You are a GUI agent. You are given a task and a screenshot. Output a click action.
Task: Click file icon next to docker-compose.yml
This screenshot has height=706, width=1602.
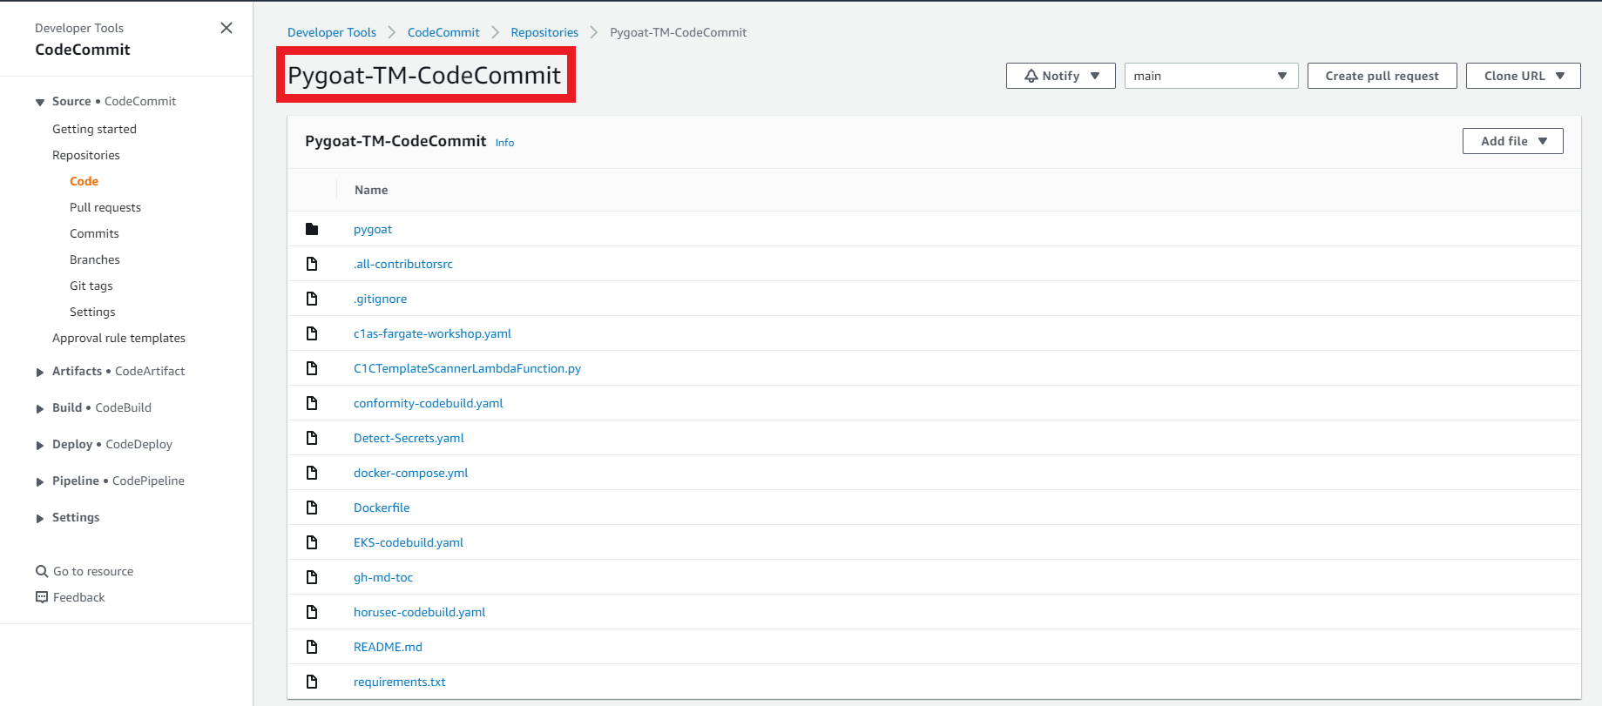(312, 473)
